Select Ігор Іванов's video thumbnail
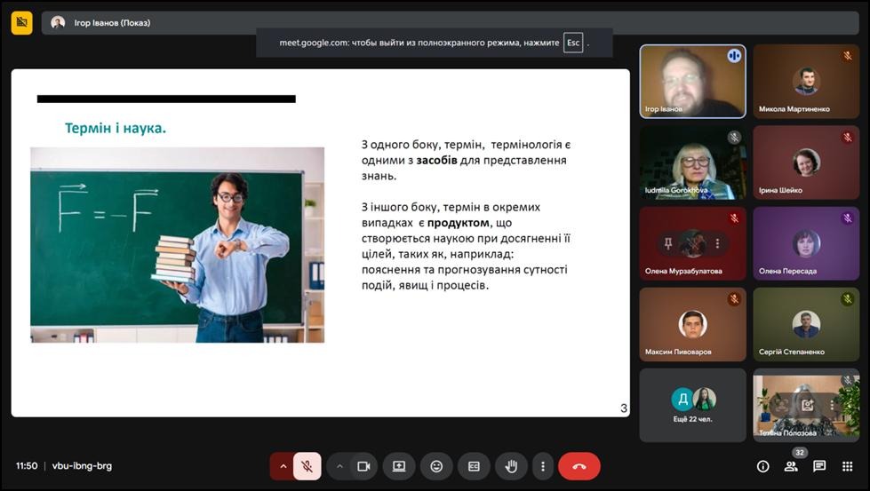The width and height of the screenshot is (870, 491). pyautogui.click(x=692, y=81)
